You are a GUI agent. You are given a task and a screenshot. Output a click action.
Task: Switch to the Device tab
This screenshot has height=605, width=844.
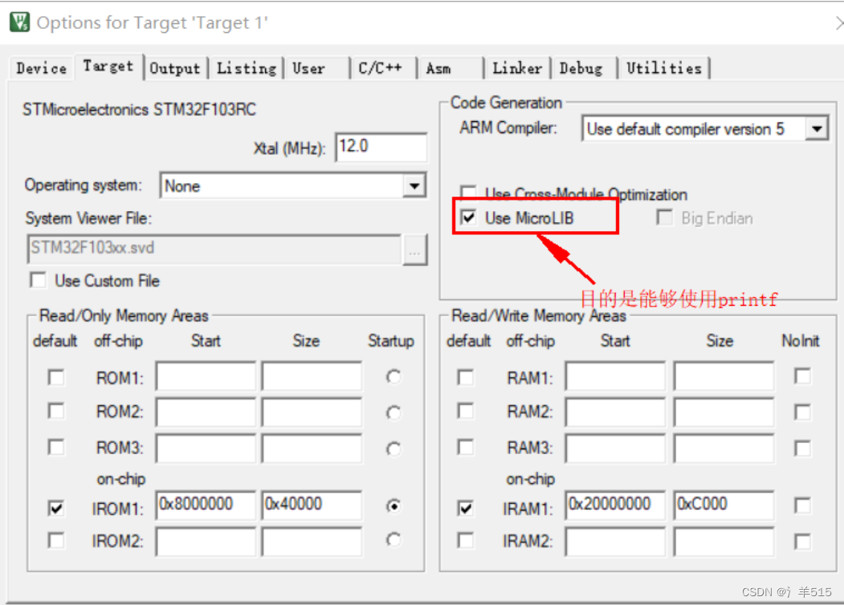[x=42, y=68]
